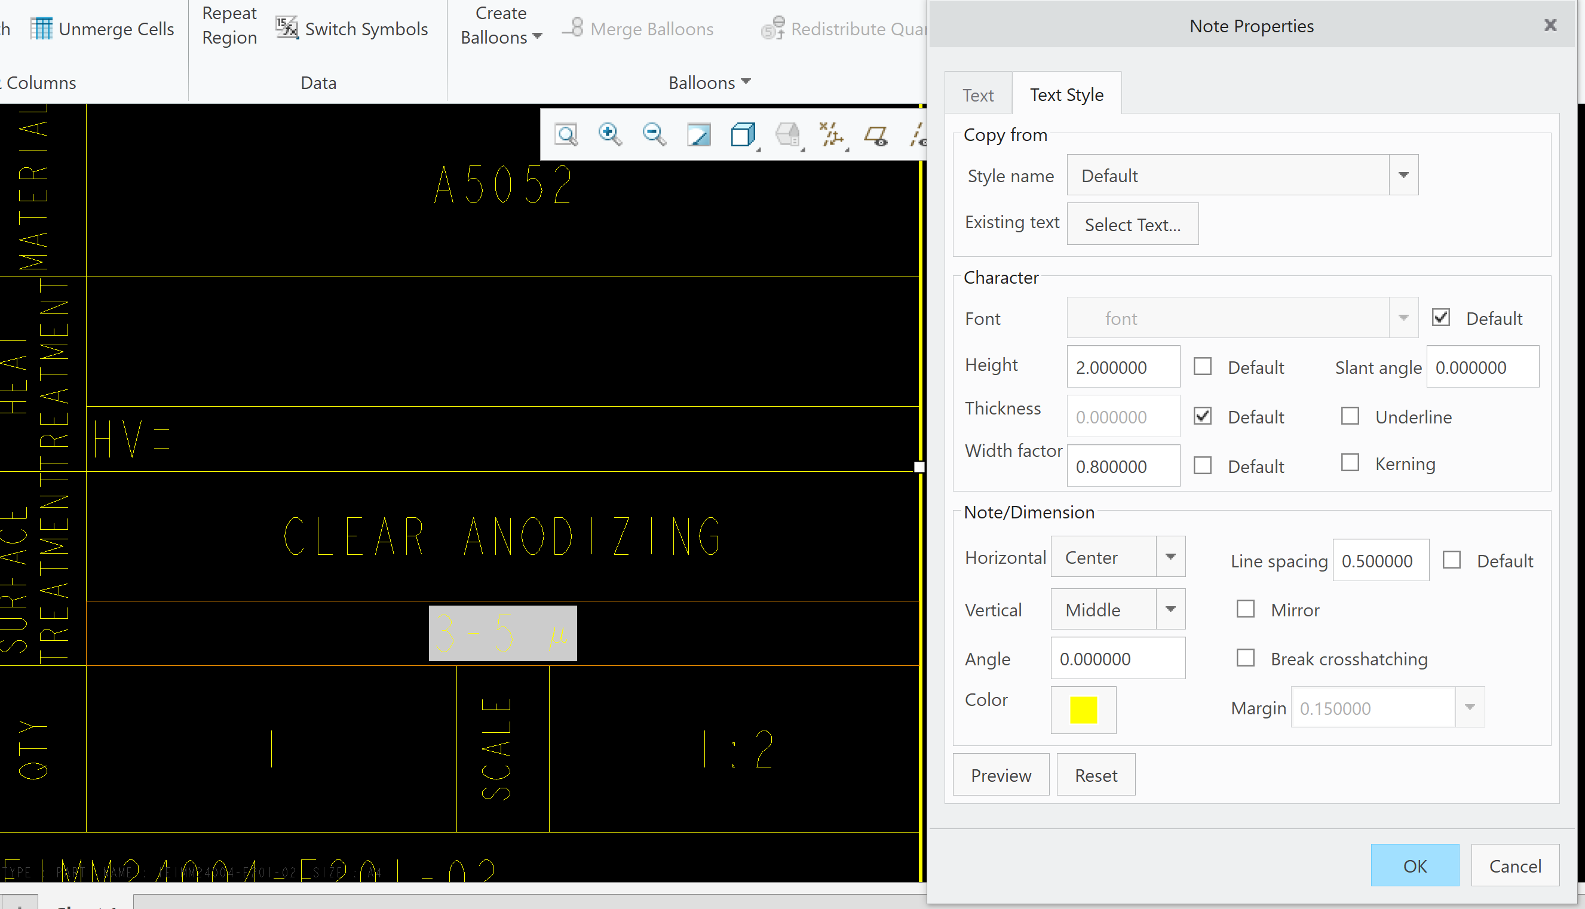The width and height of the screenshot is (1585, 909).
Task: Open the Style name dropdown
Action: (1403, 176)
